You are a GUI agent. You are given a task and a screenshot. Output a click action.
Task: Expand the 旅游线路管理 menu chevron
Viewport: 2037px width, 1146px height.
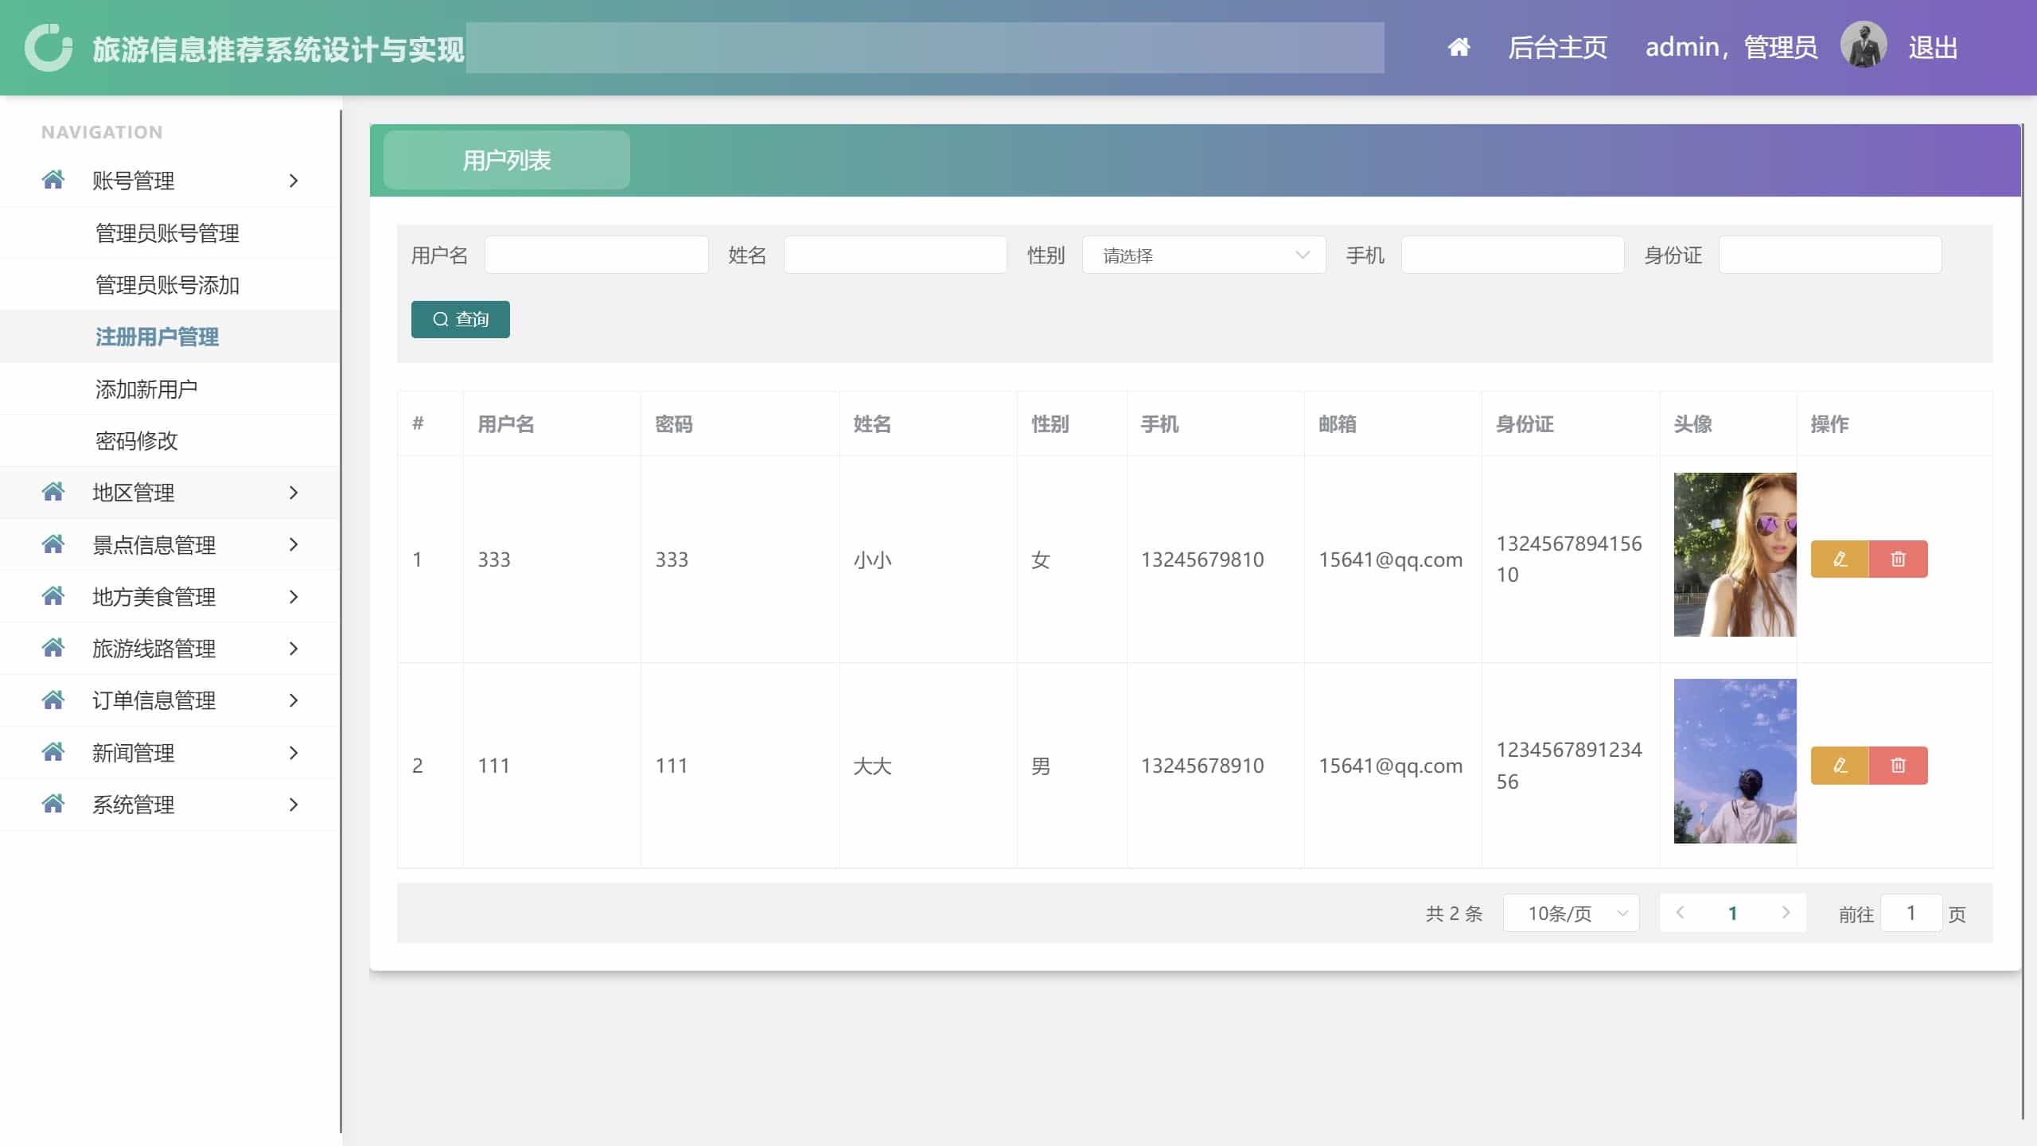[294, 649]
